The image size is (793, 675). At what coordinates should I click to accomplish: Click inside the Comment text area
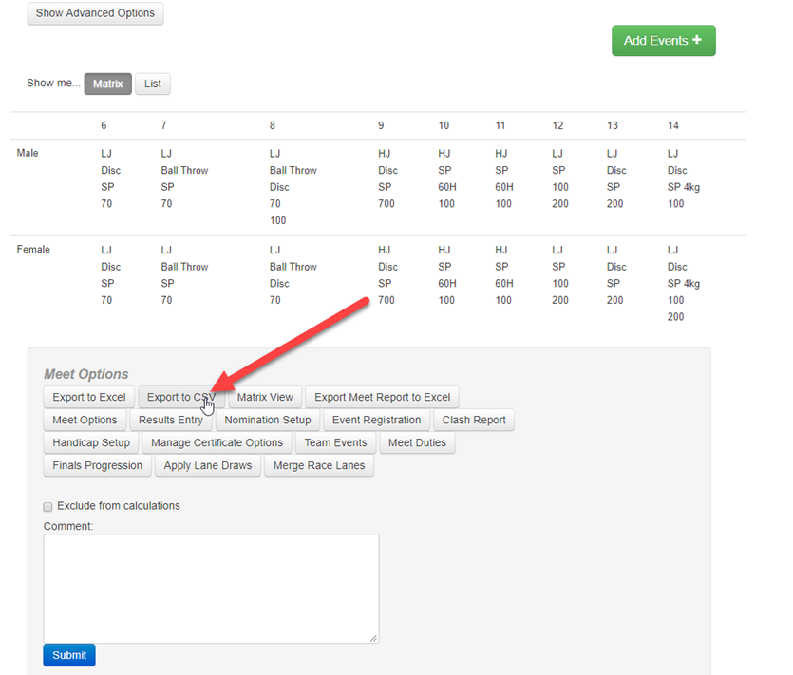click(211, 589)
